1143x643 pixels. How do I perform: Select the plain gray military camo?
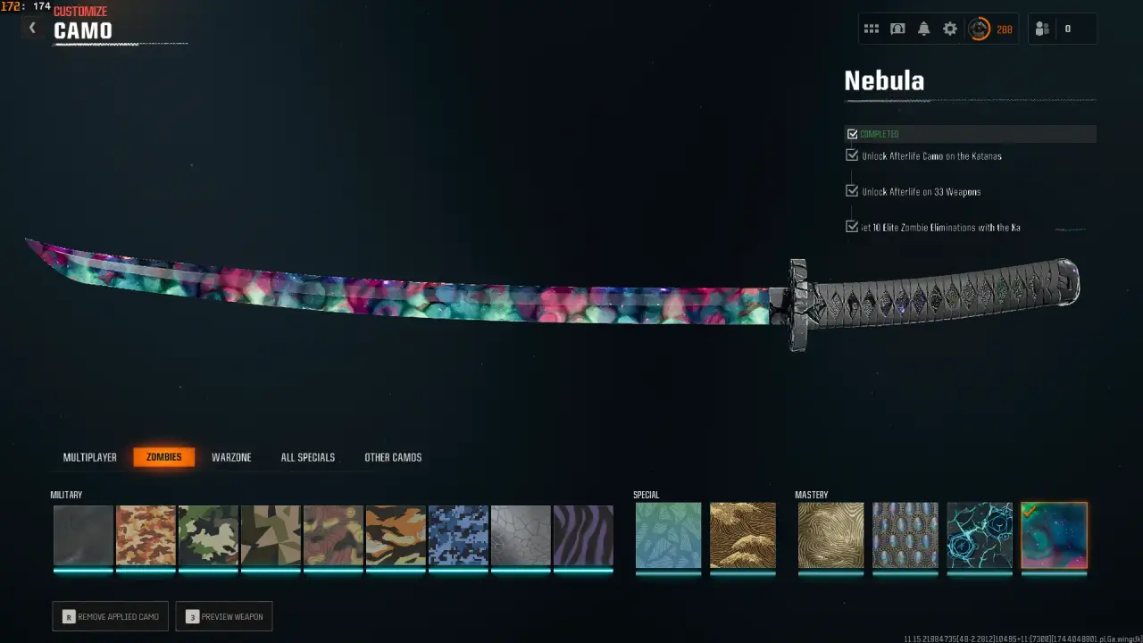tap(84, 536)
